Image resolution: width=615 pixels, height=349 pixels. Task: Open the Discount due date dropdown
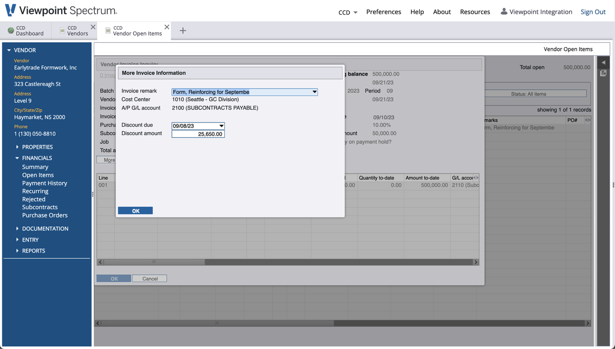pos(221,126)
